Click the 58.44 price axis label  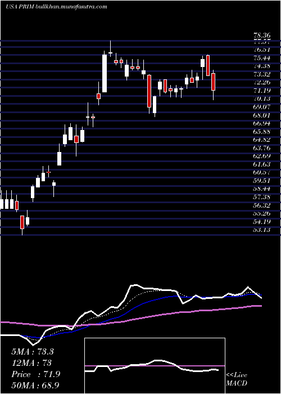tap(262, 189)
